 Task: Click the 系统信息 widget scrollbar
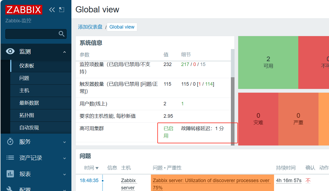click(x=233, y=111)
